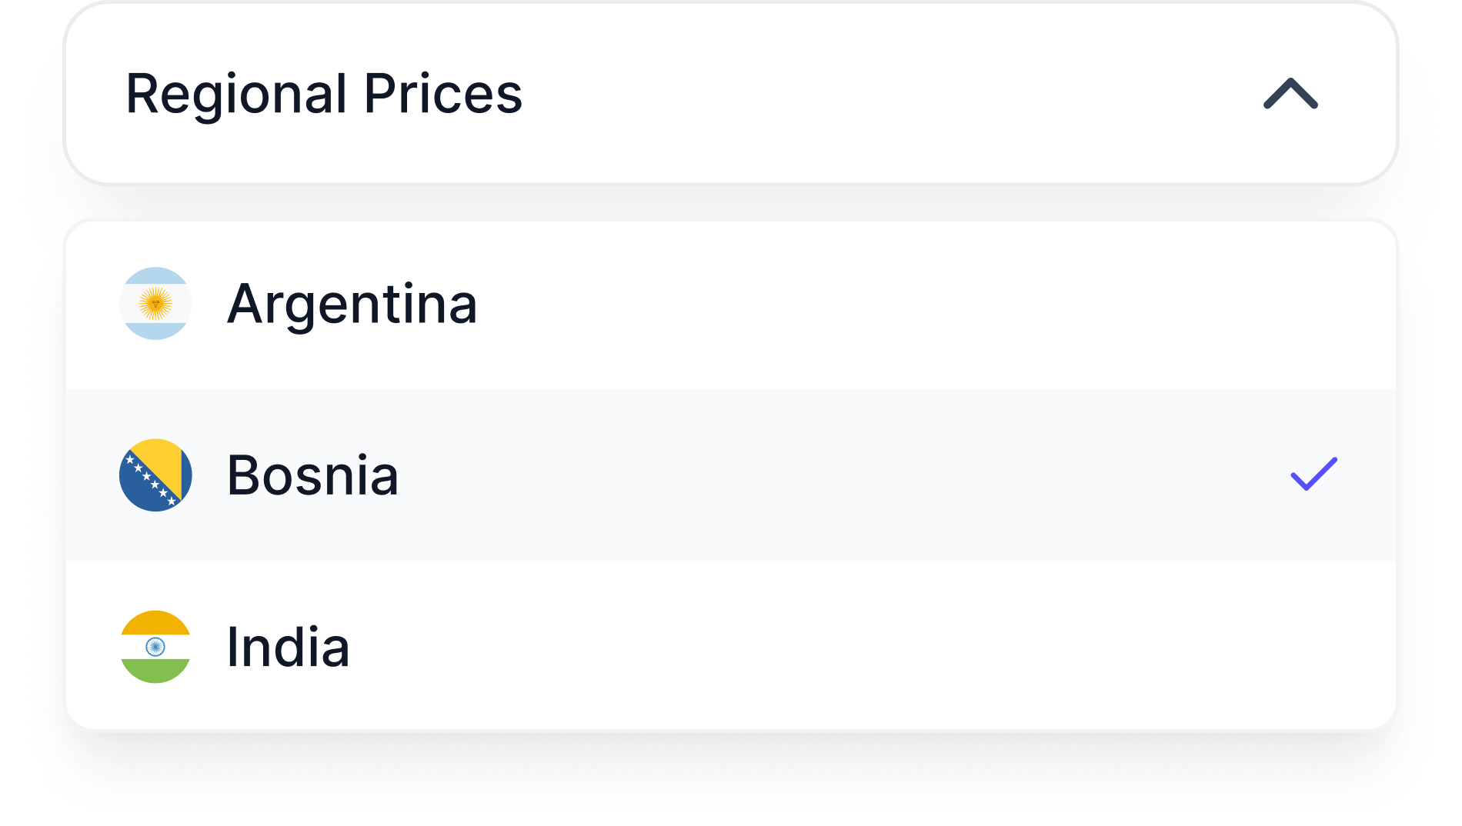Click the Regional Prices header box center
The image size is (1462, 826).
(731, 94)
